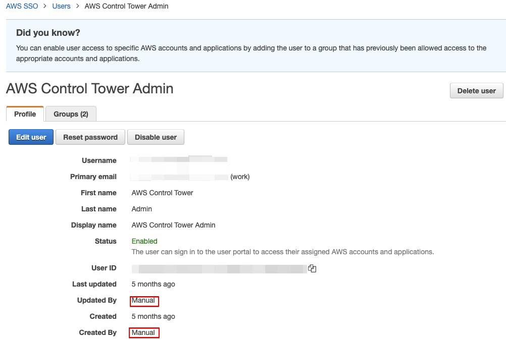Open the Groups (2) tab
The width and height of the screenshot is (506, 340).
pos(71,114)
